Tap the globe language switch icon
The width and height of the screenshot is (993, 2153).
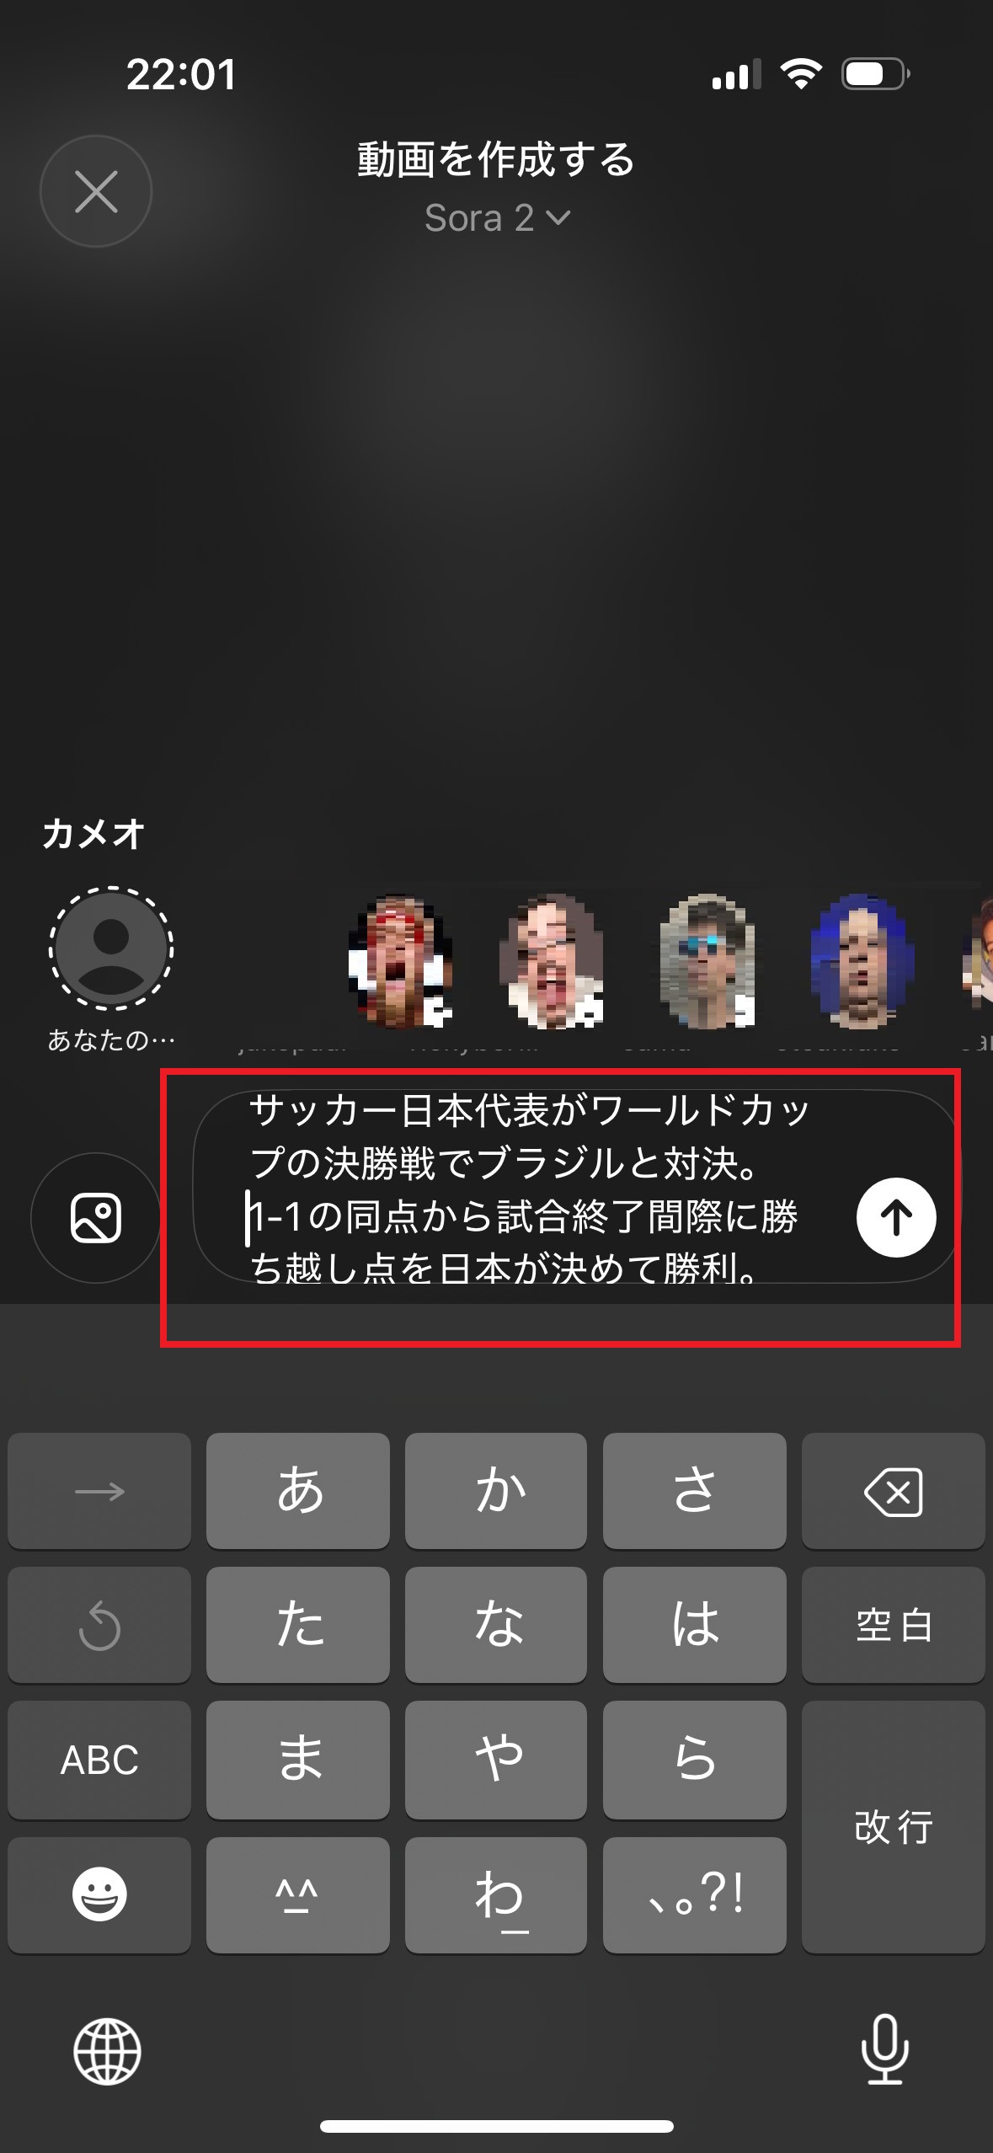[107, 2051]
